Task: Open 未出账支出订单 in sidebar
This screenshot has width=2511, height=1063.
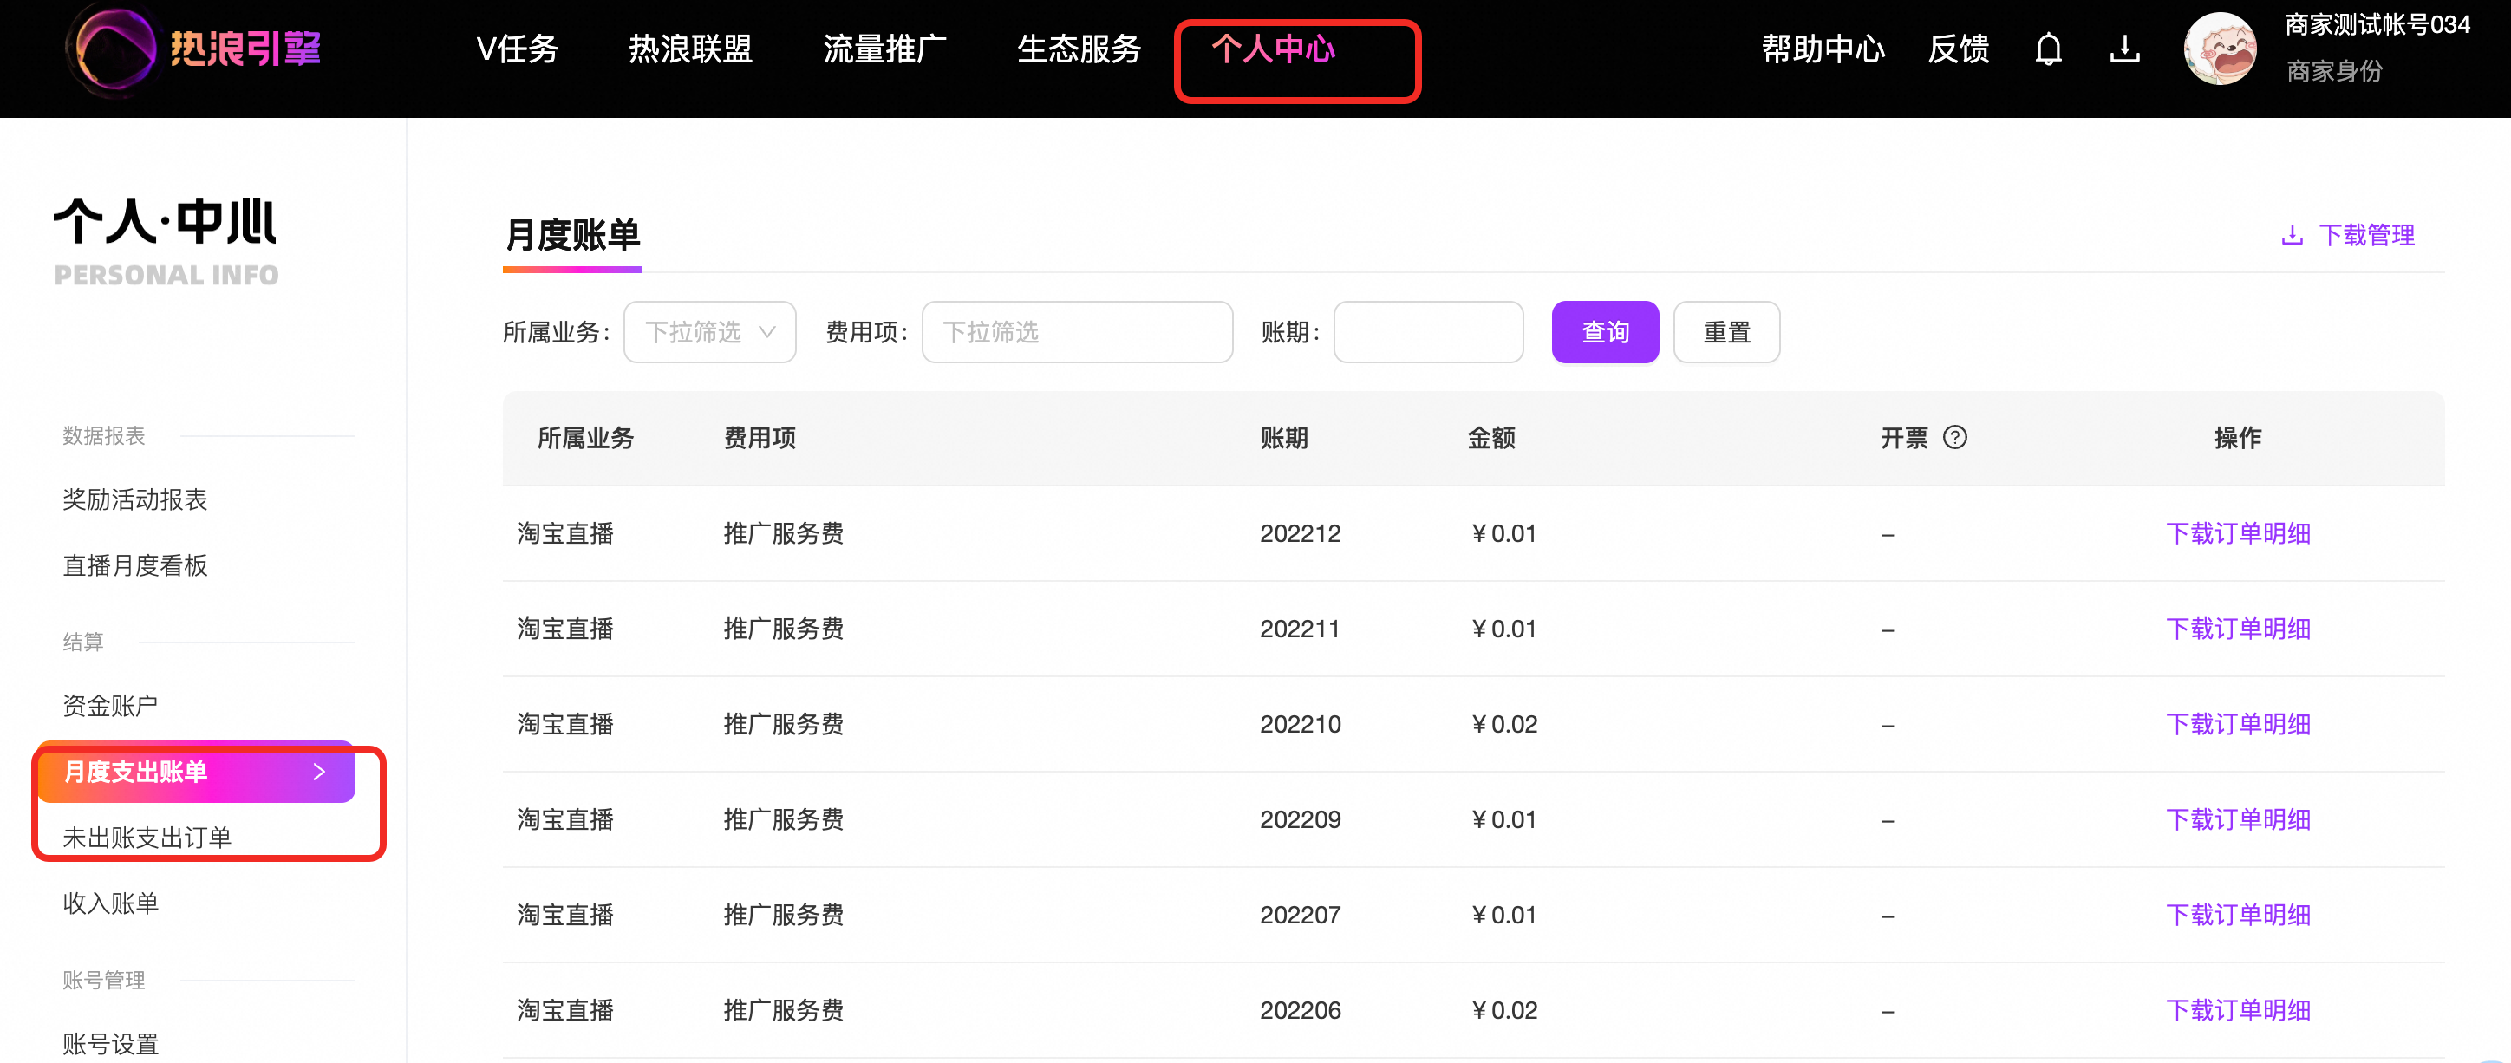Action: coord(147,838)
